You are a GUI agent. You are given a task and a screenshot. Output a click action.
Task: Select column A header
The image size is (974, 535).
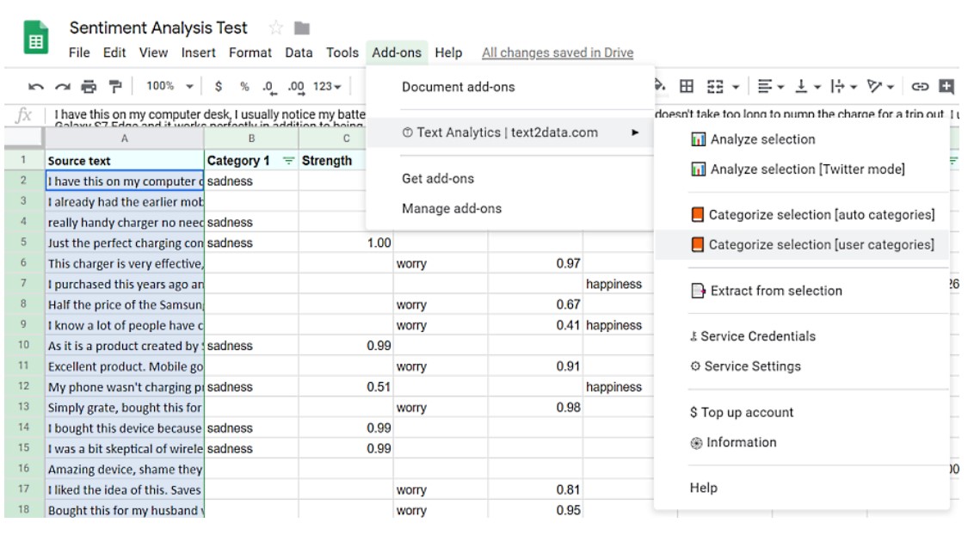(x=124, y=138)
